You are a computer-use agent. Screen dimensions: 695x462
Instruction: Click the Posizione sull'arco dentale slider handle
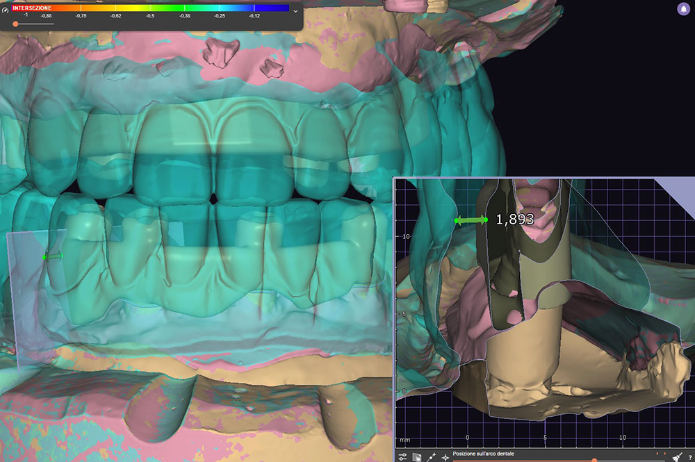[594, 459]
